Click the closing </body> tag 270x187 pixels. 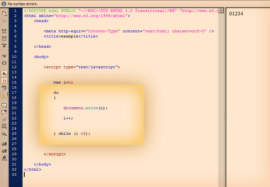point(42,164)
